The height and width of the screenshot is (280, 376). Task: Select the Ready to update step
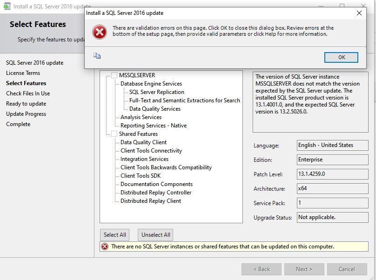[26, 104]
